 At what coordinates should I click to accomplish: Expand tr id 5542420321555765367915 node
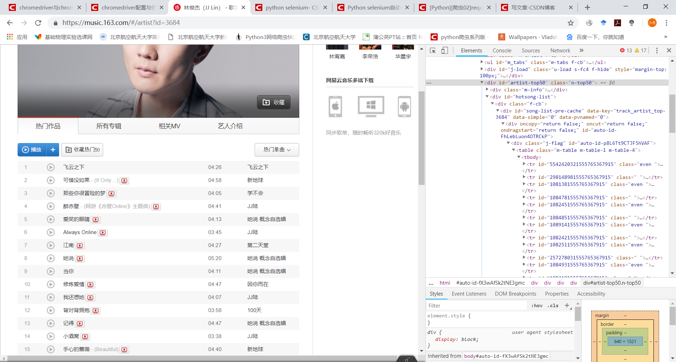coord(524,164)
